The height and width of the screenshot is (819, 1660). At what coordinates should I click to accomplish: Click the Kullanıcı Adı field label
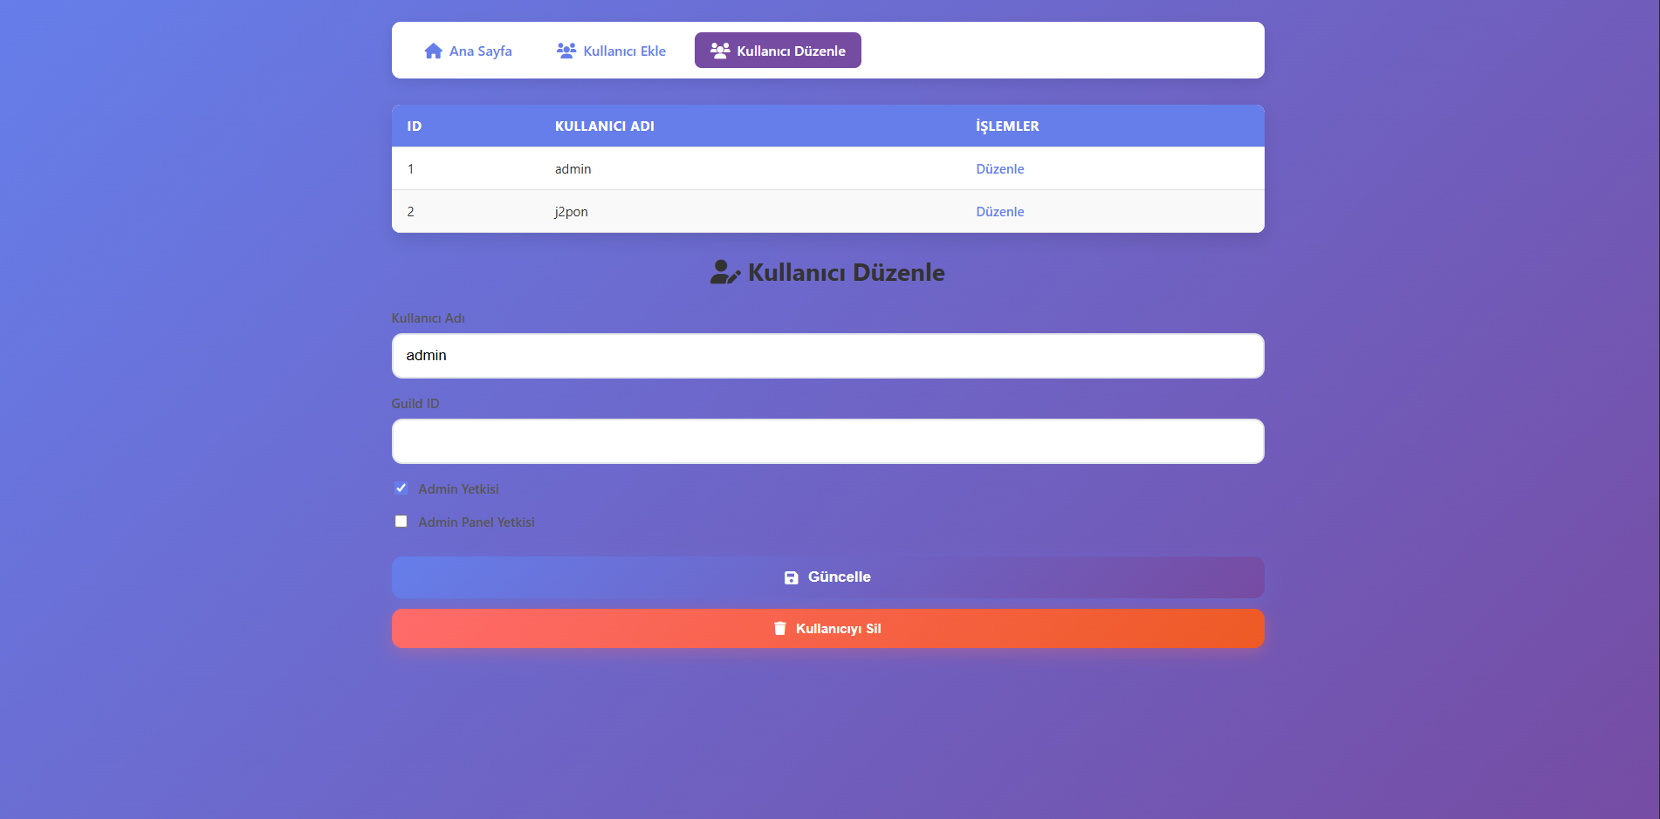tap(429, 318)
